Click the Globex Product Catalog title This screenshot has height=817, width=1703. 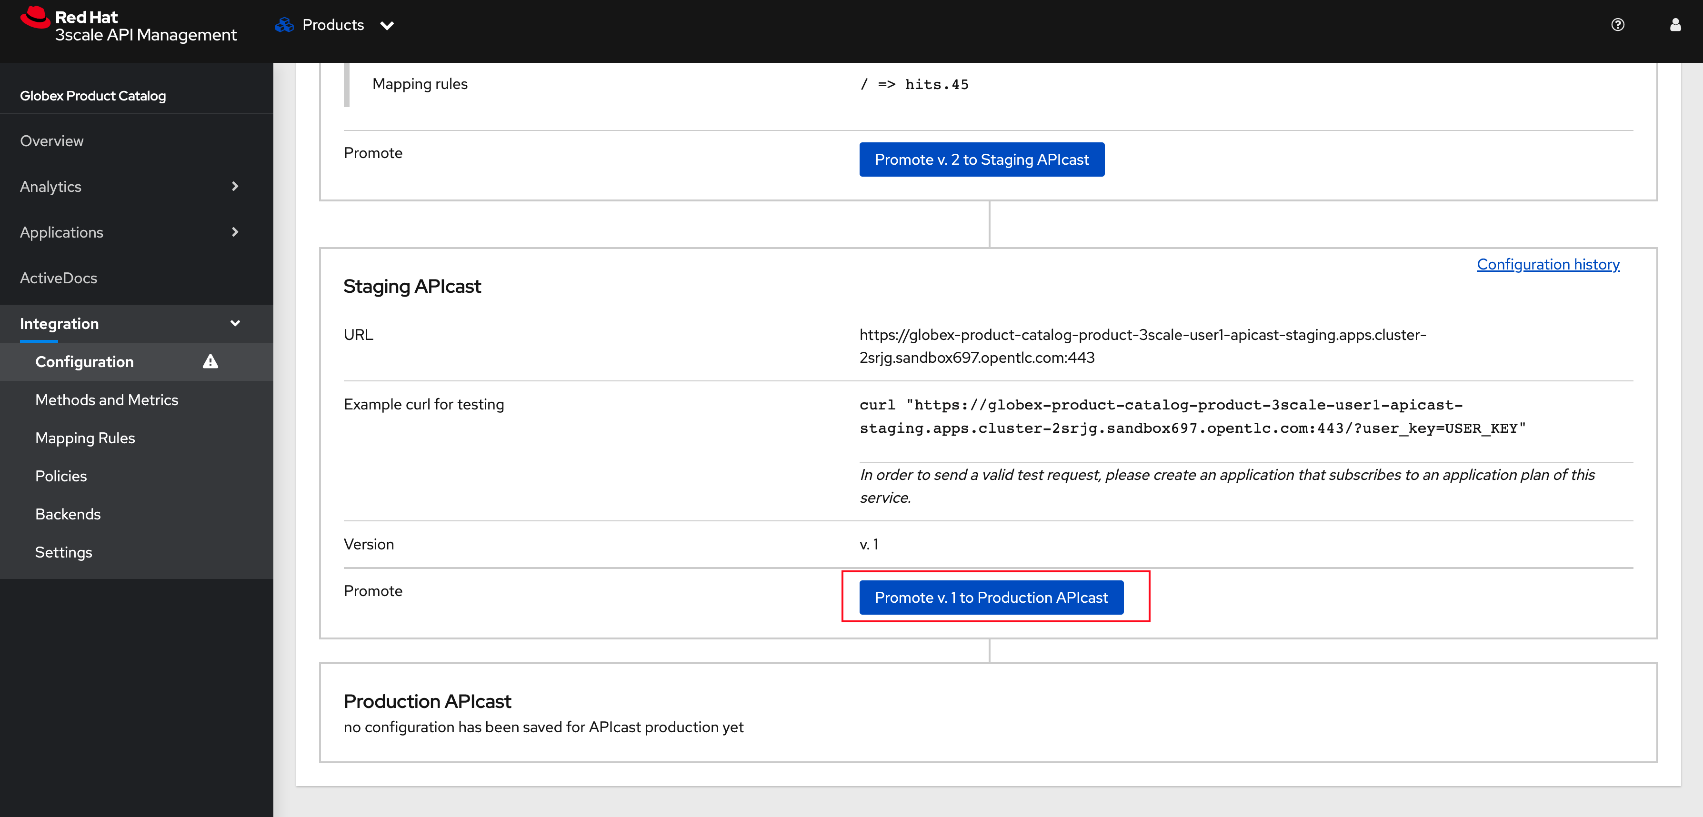(x=92, y=96)
